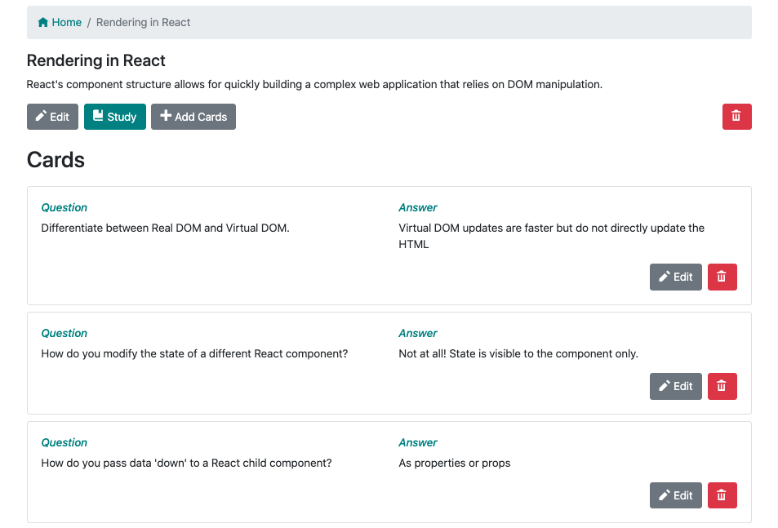Click the pencil icon on third card's Edit
Screen dimensions: 778x528
665,495
